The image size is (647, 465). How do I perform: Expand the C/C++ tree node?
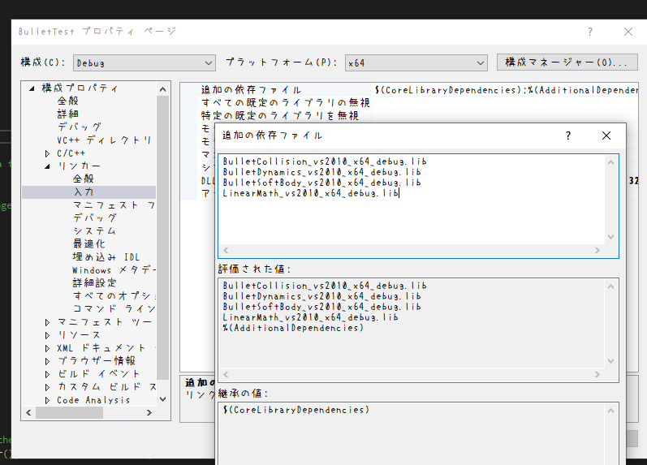[x=47, y=153]
